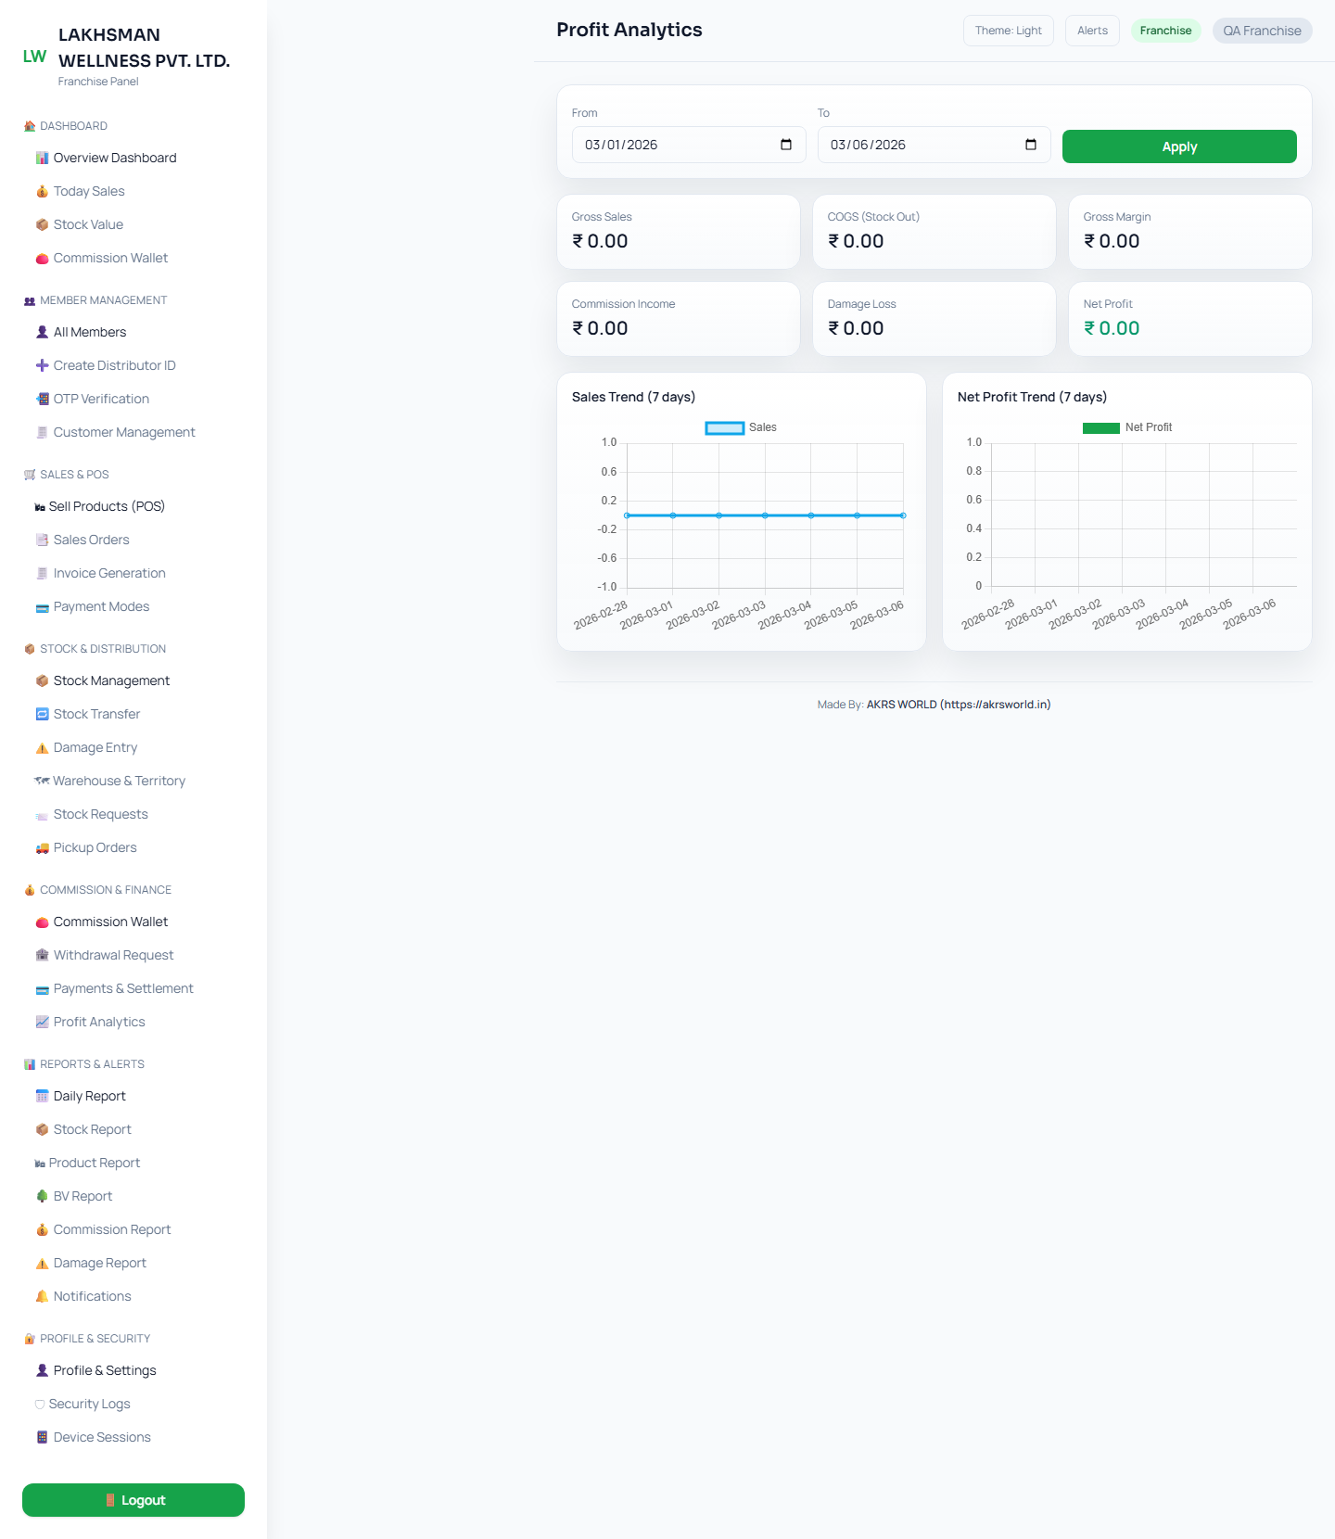Click the Create Distributor ID plus icon
The image size is (1335, 1539).
(x=42, y=366)
